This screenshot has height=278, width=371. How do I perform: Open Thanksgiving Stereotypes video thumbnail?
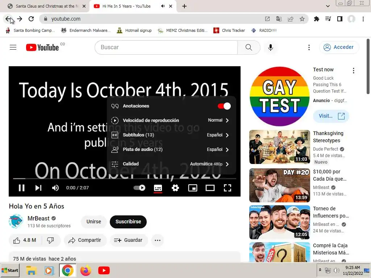pos(279,147)
